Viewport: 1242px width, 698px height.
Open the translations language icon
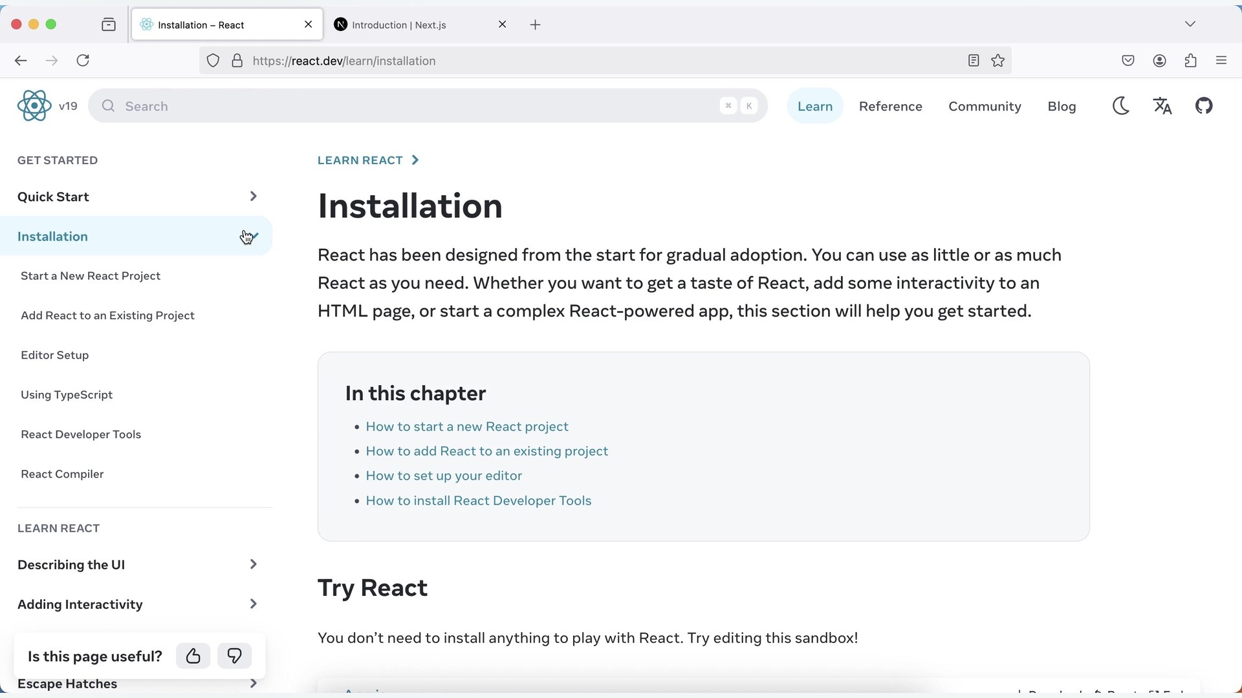pyautogui.click(x=1162, y=106)
